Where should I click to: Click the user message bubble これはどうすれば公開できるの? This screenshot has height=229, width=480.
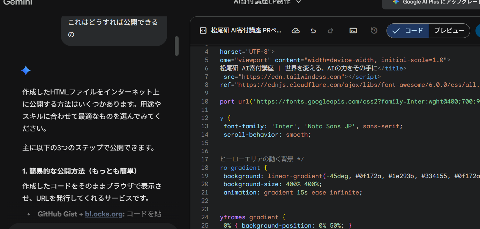[113, 29]
